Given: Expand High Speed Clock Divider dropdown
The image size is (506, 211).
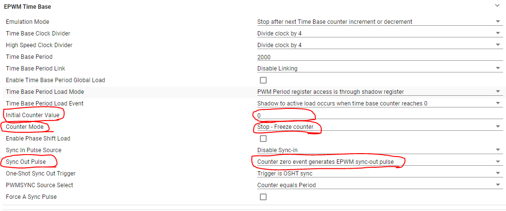Looking at the screenshot, I should [378, 45].
